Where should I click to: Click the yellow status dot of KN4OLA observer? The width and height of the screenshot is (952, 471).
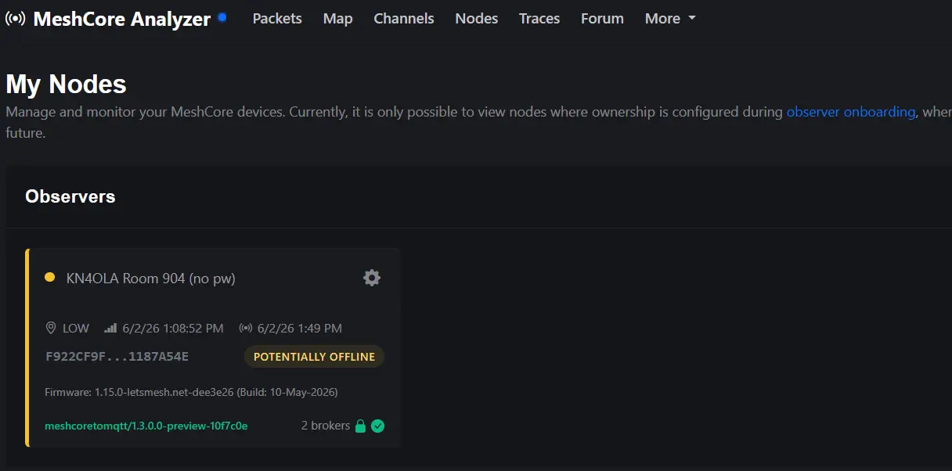coord(50,277)
